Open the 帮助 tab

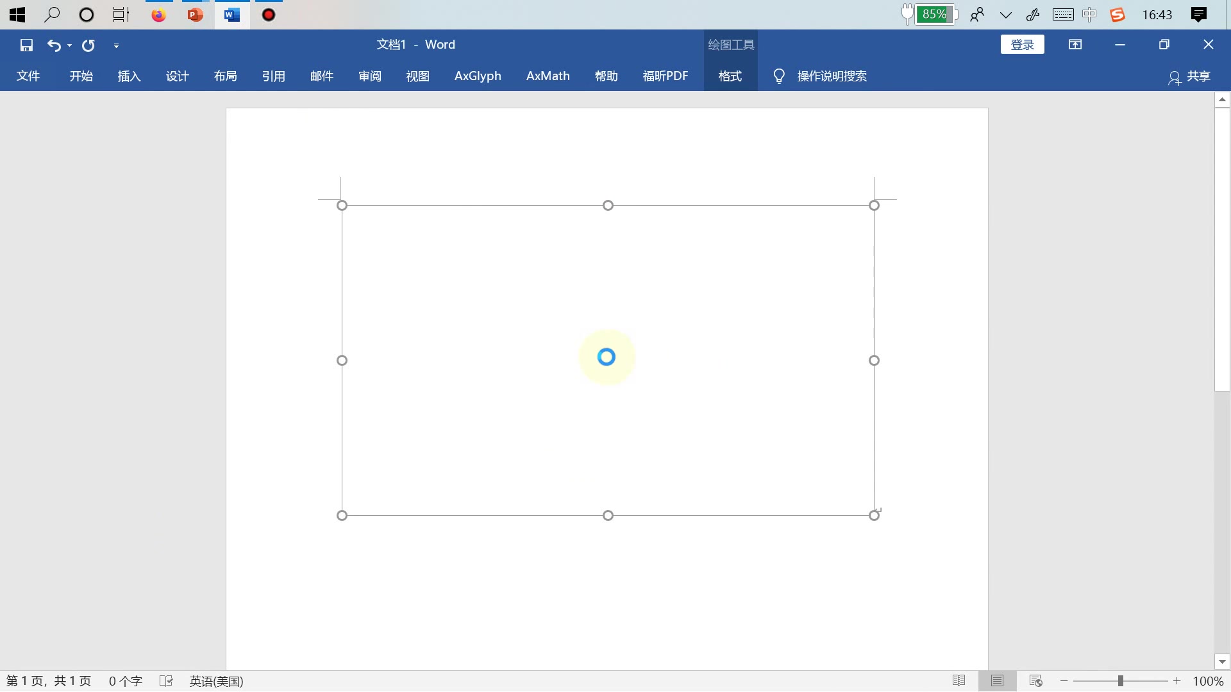pos(607,76)
